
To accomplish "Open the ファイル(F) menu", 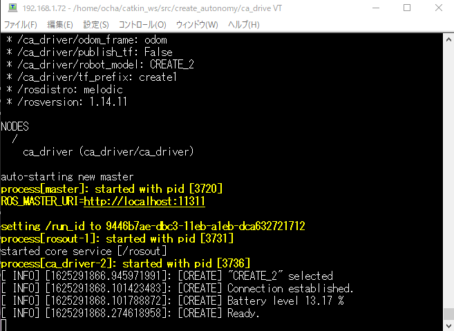I will (x=21, y=25).
